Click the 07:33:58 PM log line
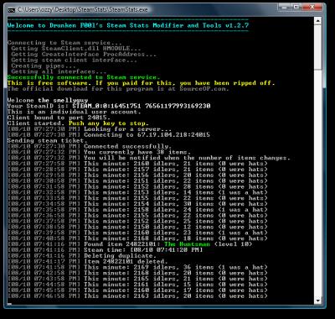Image resolution: width=335 pixels, height=319 pixels. point(137,198)
